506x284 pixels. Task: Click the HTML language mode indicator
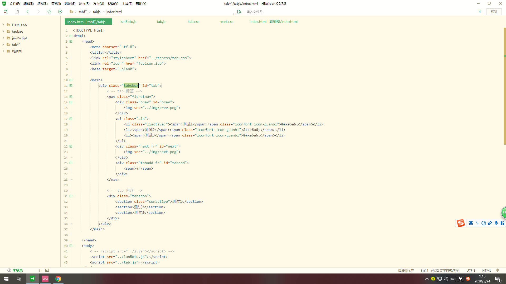487,270
